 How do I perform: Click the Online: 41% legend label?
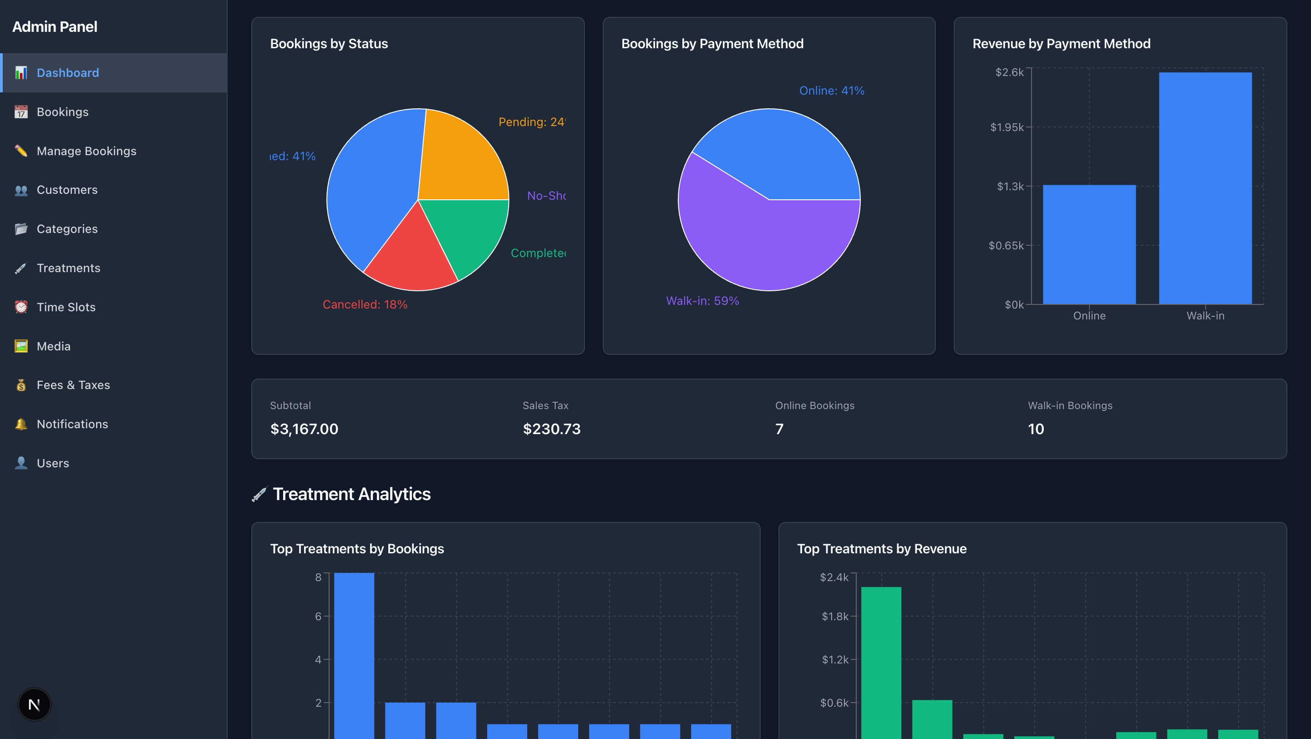[832, 90]
